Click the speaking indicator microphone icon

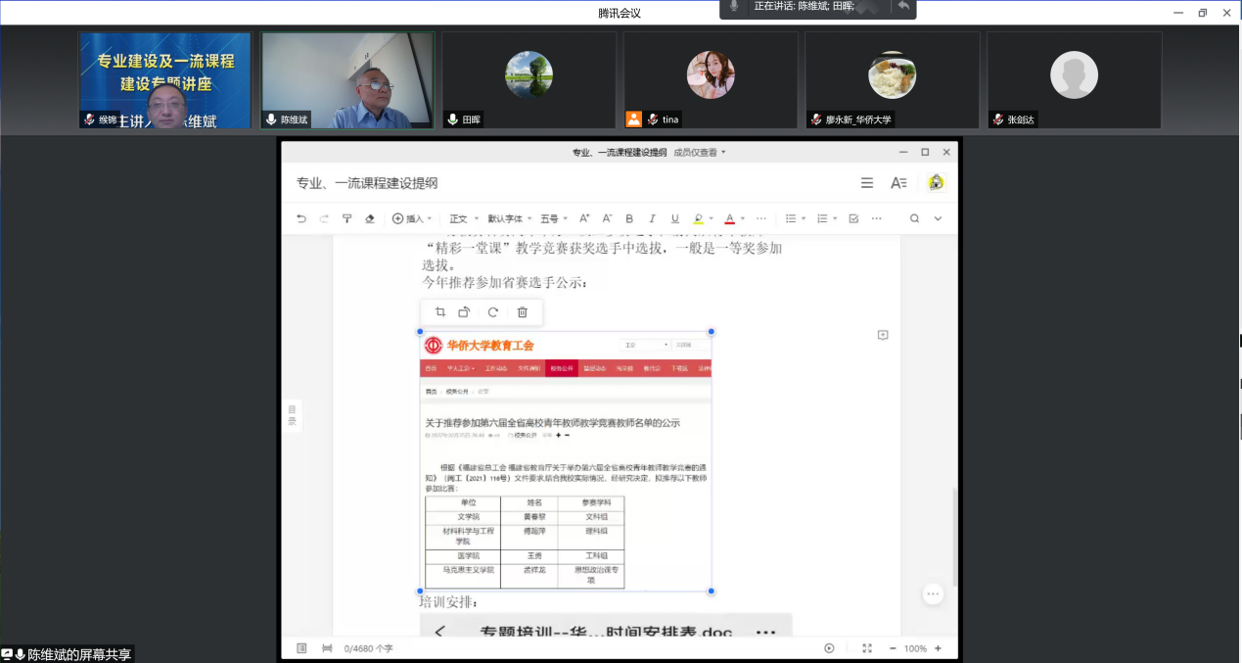coord(734,7)
